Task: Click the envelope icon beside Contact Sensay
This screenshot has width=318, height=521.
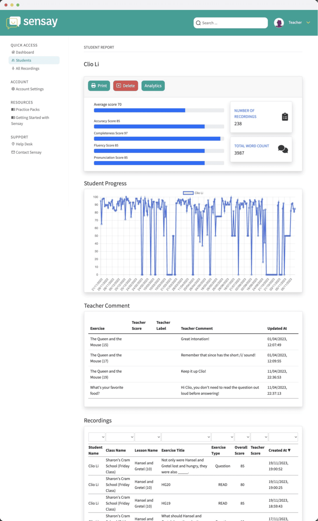Action: coord(13,152)
